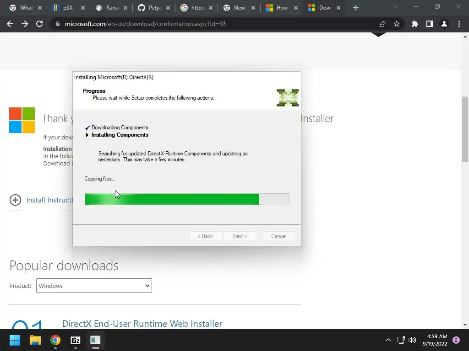Viewport: 469px width, 351px height.
Task: Close the Petya tab
Action: pyautogui.click(x=168, y=8)
